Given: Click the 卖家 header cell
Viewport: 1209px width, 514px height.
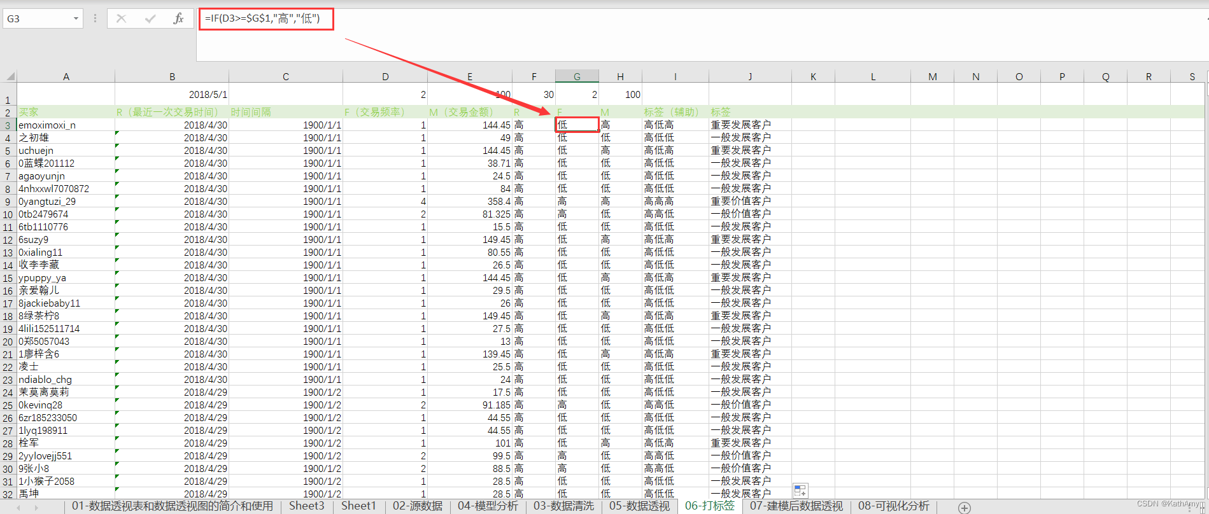Looking at the screenshot, I should pyautogui.click(x=66, y=112).
